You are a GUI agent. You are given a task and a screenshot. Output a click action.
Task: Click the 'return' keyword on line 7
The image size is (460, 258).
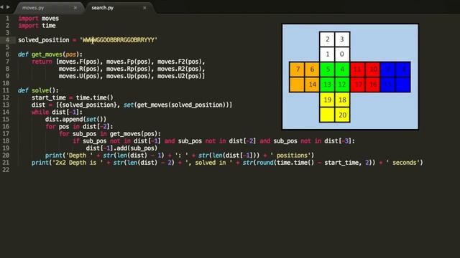coord(42,62)
